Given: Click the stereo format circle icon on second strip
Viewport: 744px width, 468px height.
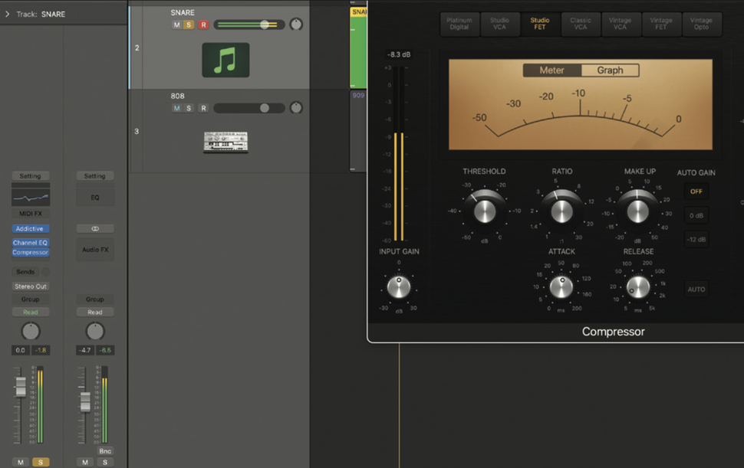Looking at the screenshot, I should click(95, 227).
